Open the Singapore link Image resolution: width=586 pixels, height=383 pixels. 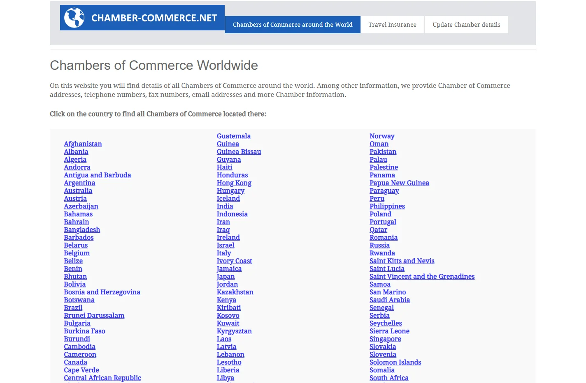pyautogui.click(x=385, y=339)
